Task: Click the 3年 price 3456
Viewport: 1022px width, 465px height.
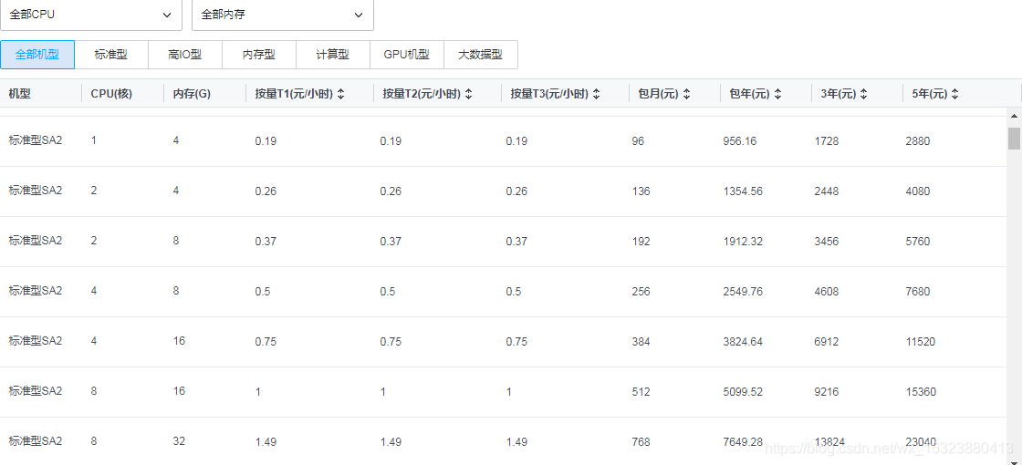Action: pyautogui.click(x=827, y=241)
